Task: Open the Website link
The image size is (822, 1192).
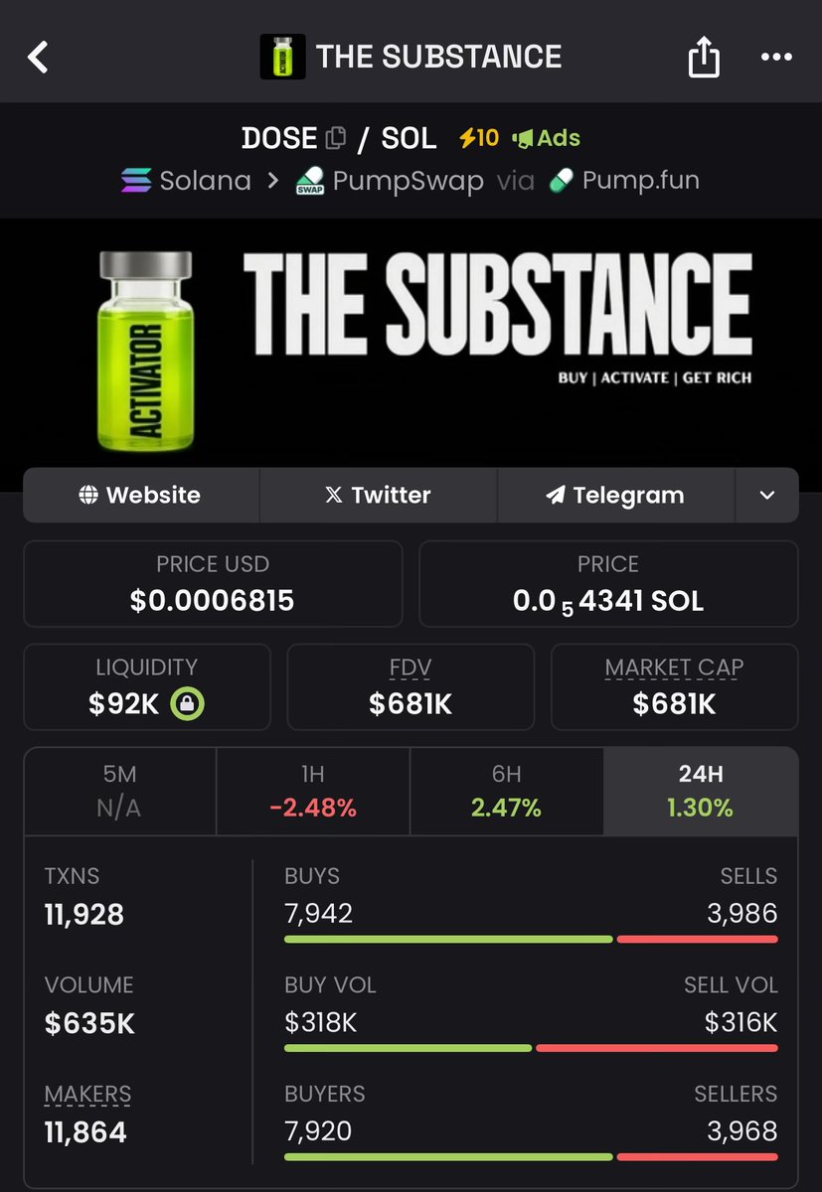Action: coord(141,495)
